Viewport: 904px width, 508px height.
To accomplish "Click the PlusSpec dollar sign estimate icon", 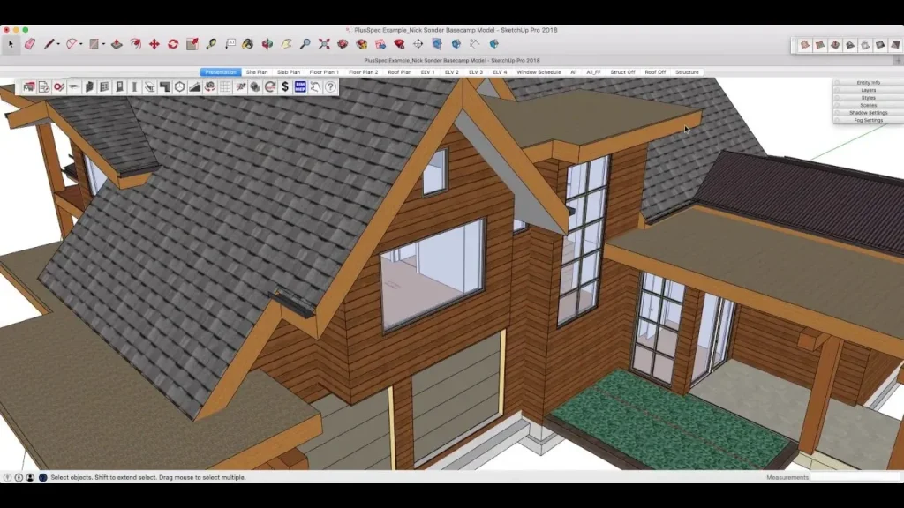I will (x=285, y=87).
